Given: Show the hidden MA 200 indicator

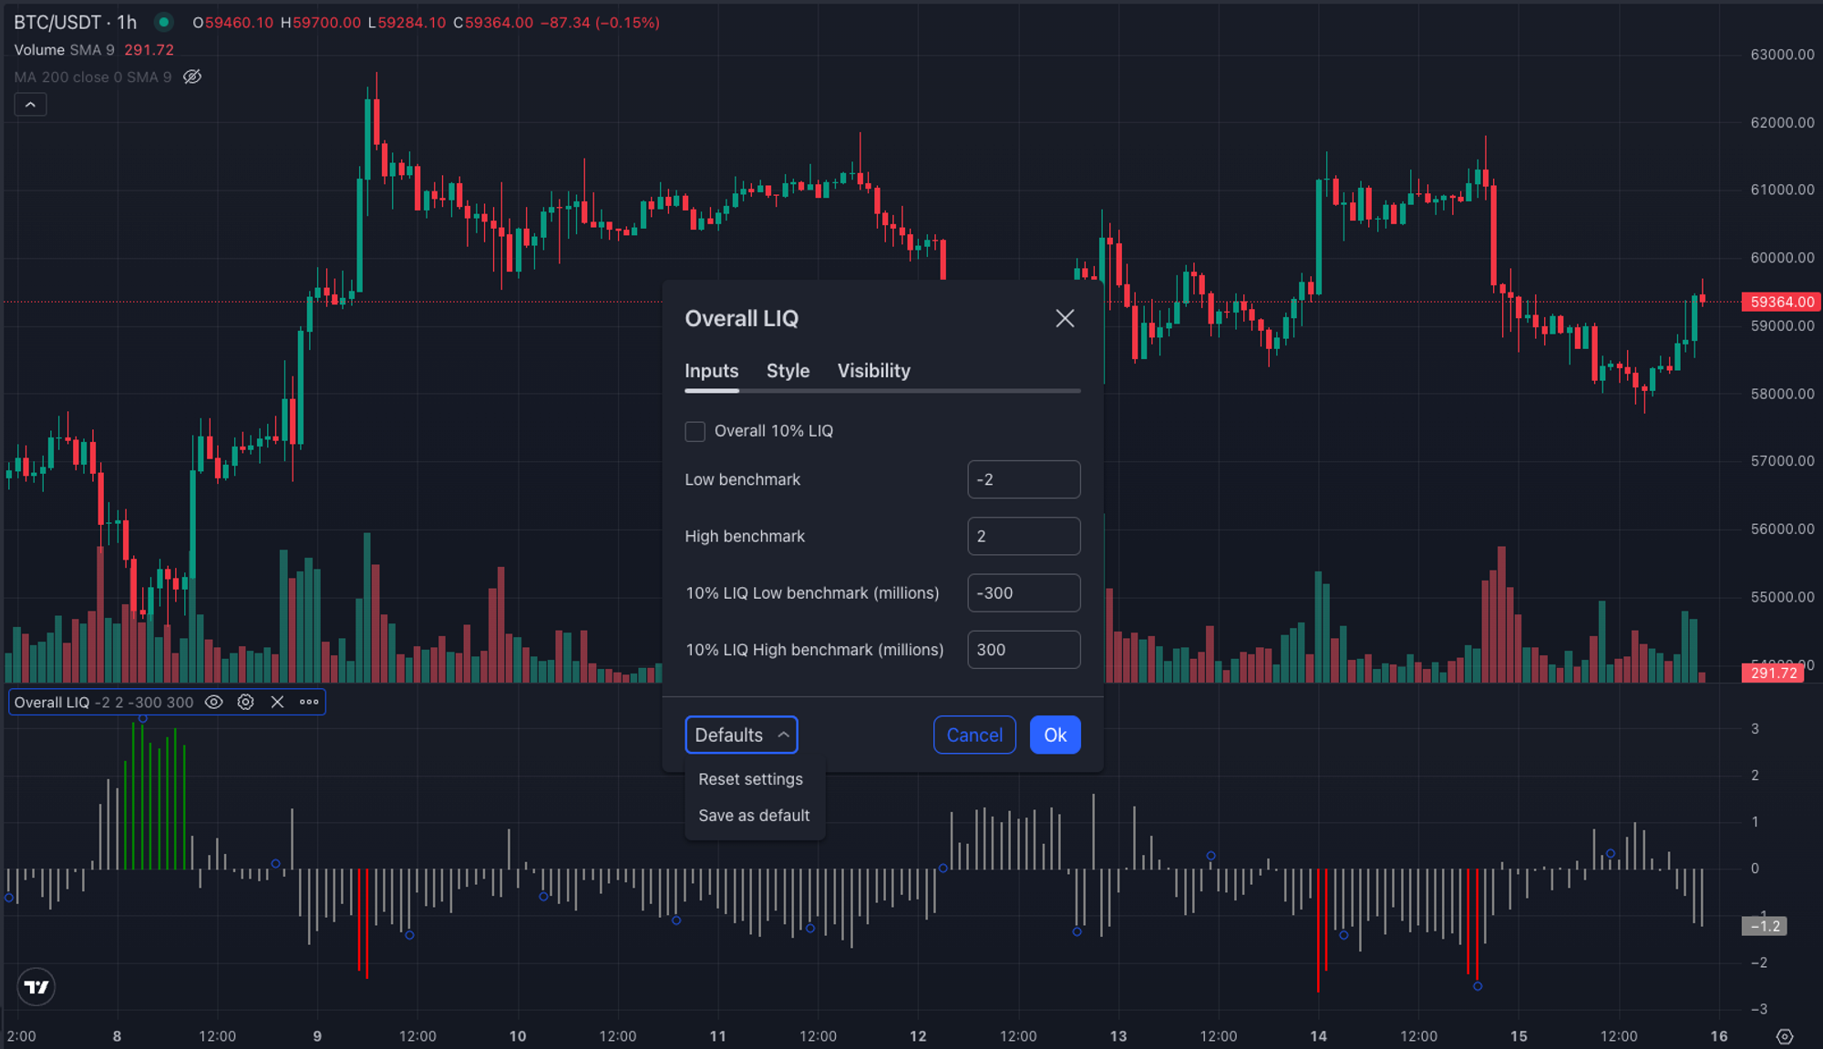Looking at the screenshot, I should (192, 77).
